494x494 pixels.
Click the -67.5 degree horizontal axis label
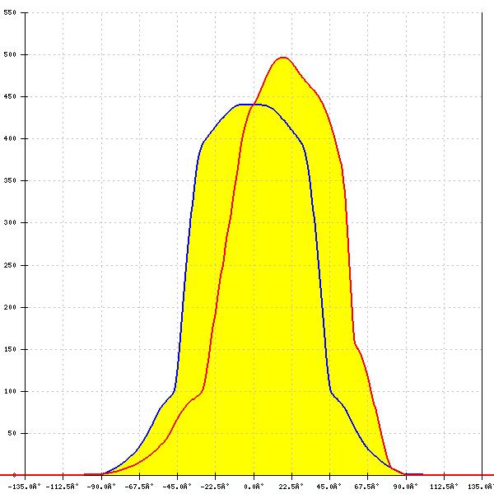pos(139,487)
